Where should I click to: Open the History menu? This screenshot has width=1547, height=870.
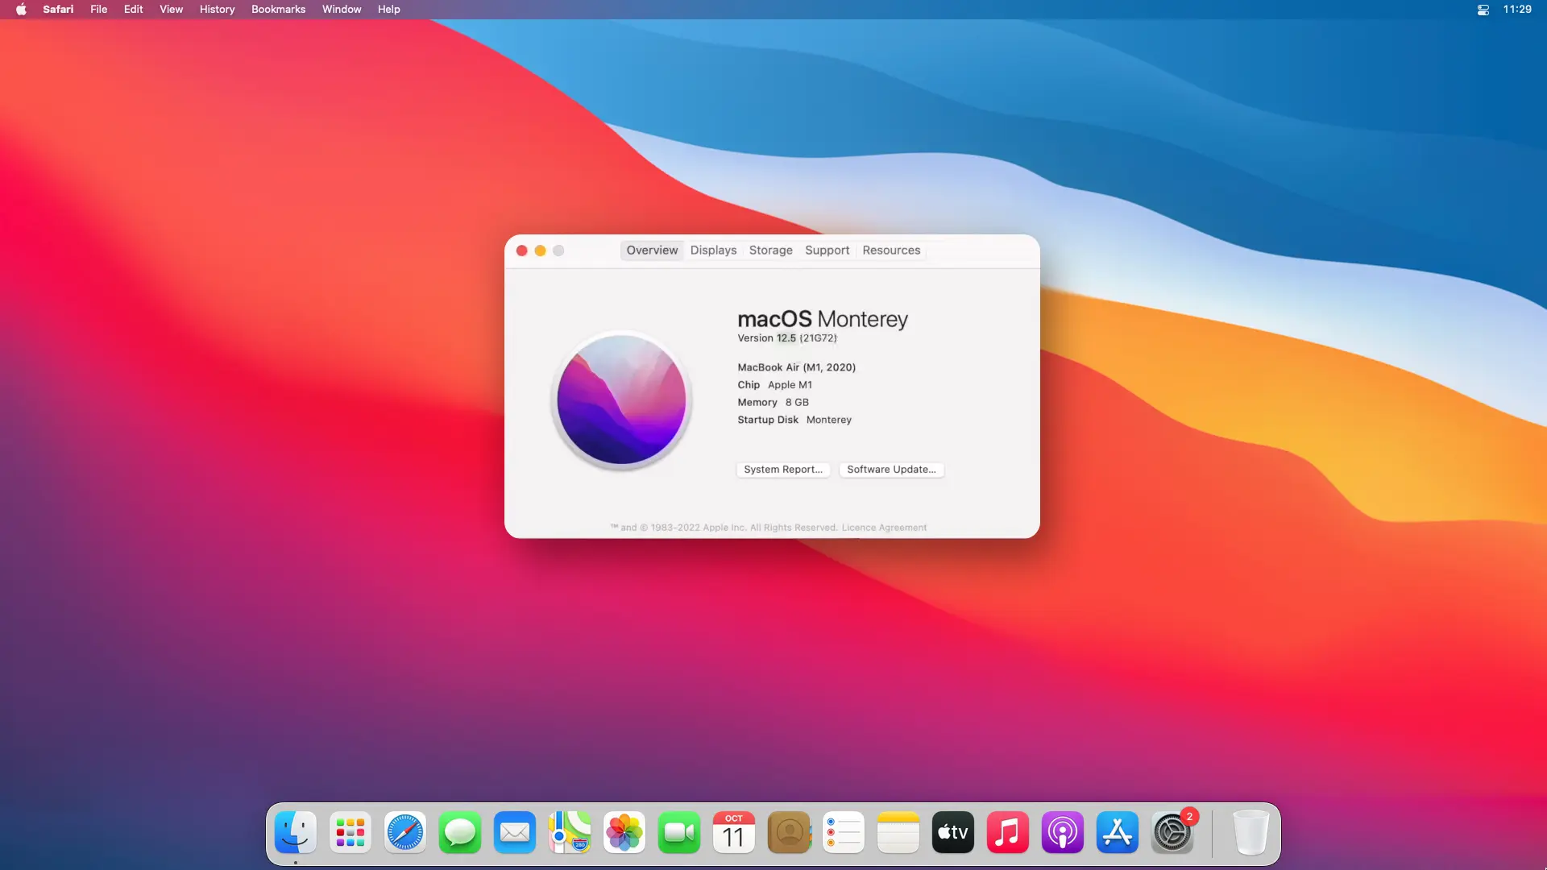[217, 10]
